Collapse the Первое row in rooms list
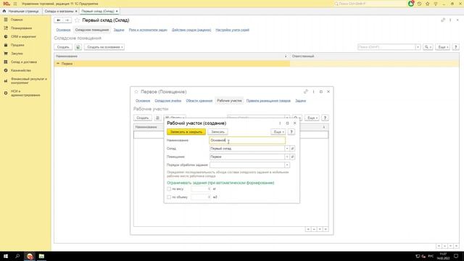The height and width of the screenshot is (261, 464). [x=58, y=64]
